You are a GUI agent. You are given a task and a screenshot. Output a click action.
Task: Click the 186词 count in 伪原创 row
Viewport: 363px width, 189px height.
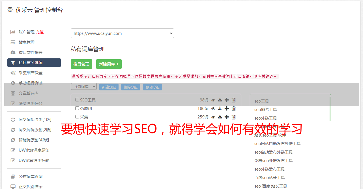pyautogui.click(x=203, y=109)
